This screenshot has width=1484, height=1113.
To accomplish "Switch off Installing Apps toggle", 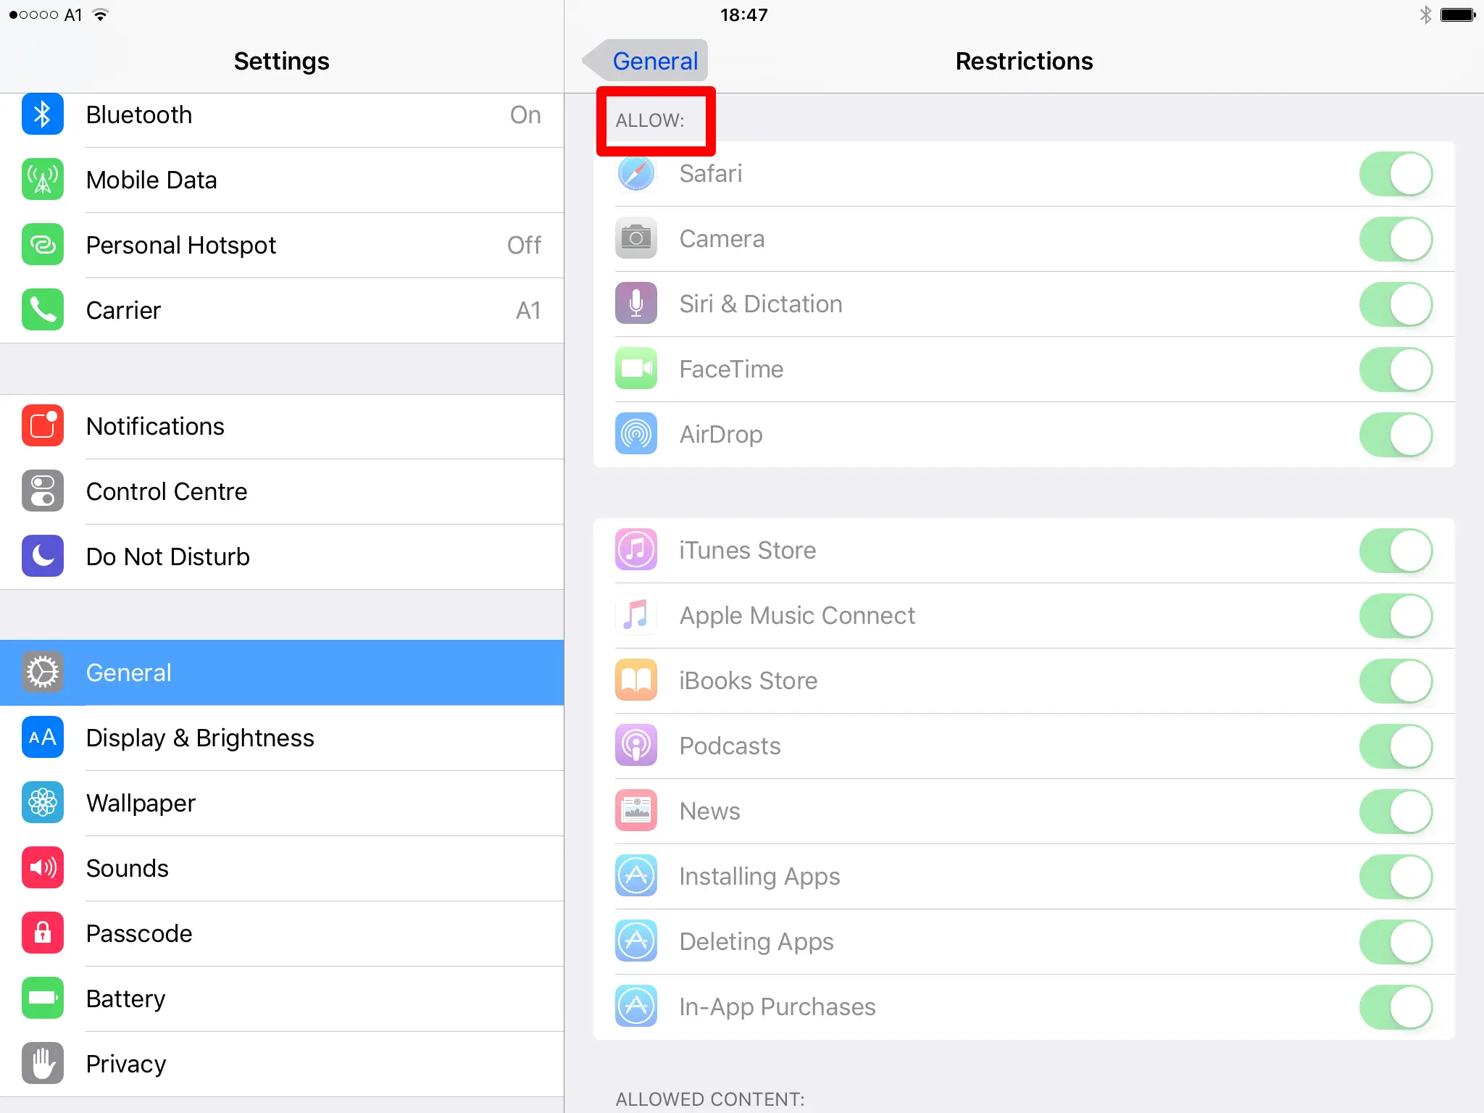I will [x=1396, y=877].
